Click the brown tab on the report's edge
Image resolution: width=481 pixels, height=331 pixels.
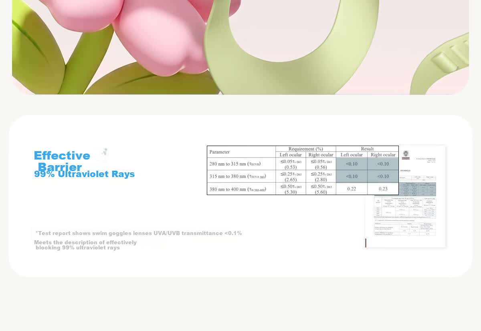[x=366, y=243]
